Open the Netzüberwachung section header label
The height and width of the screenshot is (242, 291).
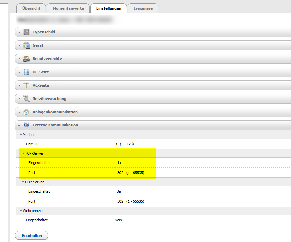point(49,99)
